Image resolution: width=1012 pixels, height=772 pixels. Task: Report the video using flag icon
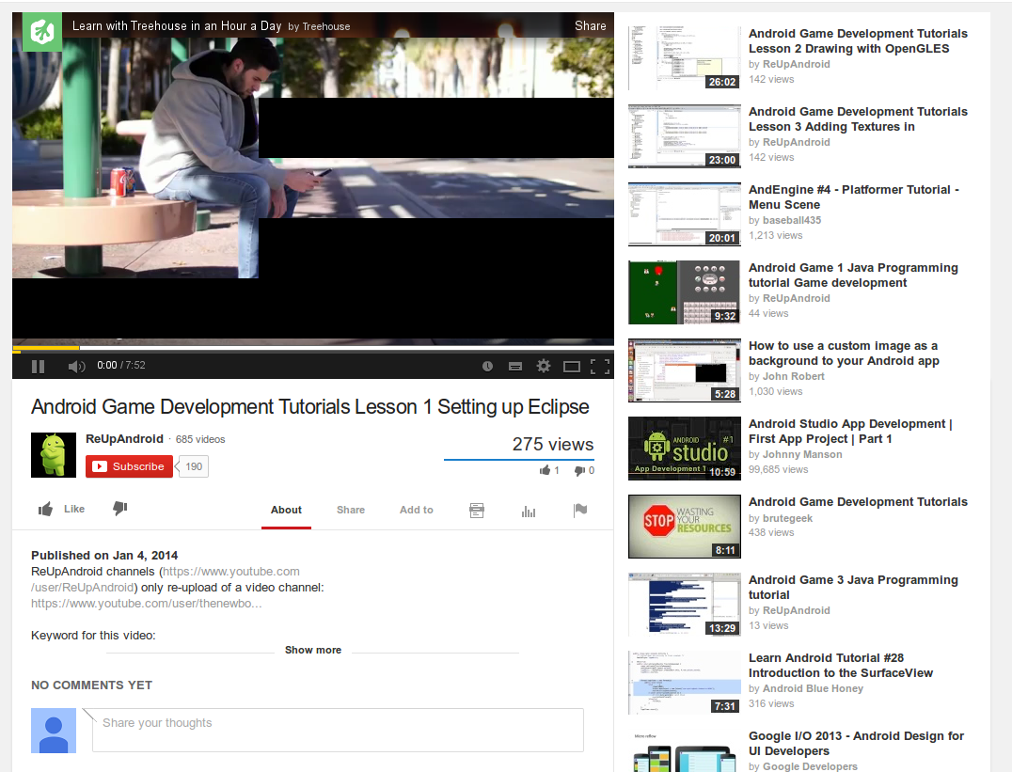coord(580,511)
